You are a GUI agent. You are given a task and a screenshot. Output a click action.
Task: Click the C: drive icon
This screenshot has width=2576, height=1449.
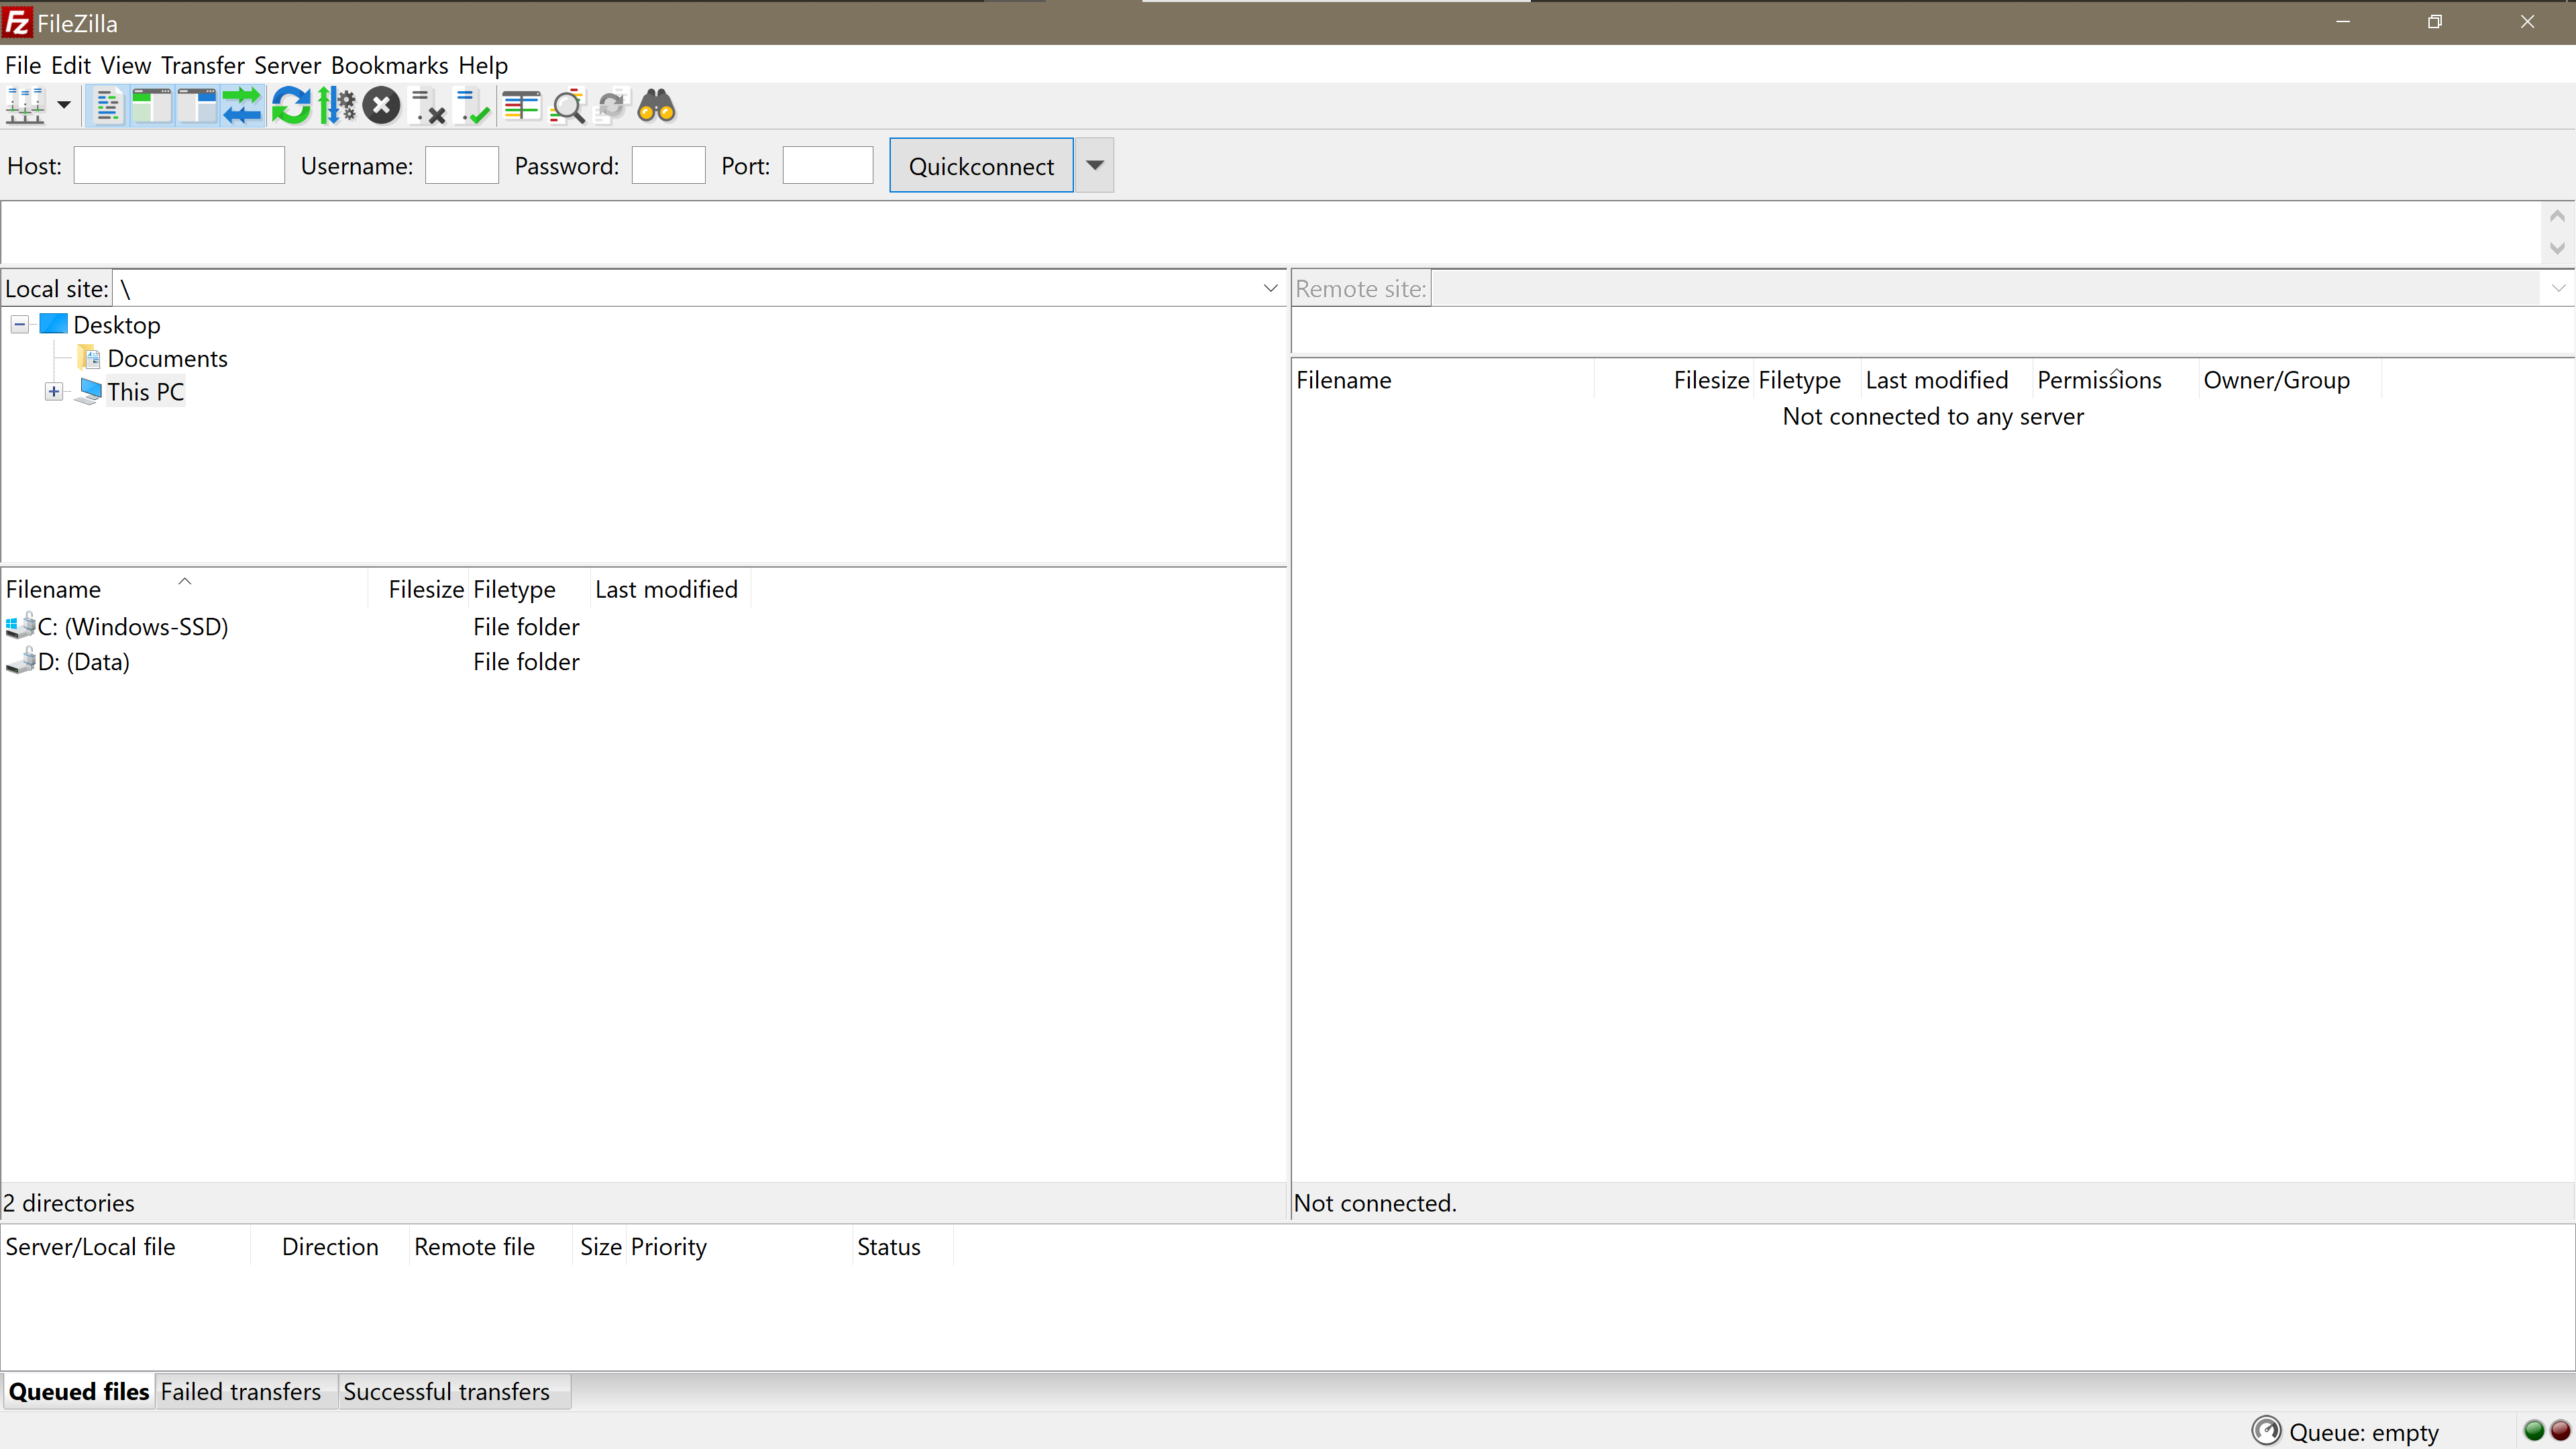(20, 626)
